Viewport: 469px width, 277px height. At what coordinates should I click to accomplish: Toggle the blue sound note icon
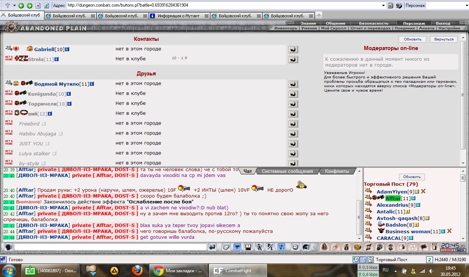point(281,247)
